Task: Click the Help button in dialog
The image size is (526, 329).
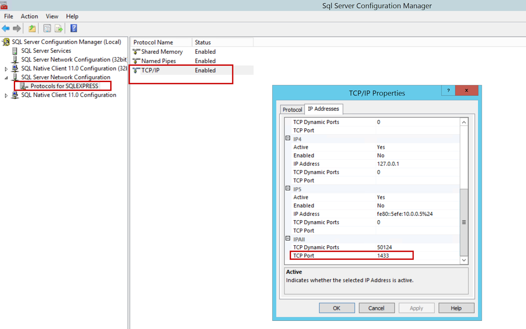Action: [456, 308]
